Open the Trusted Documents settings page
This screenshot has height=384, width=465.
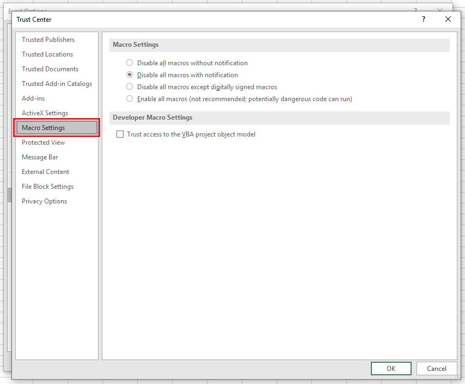coord(50,69)
